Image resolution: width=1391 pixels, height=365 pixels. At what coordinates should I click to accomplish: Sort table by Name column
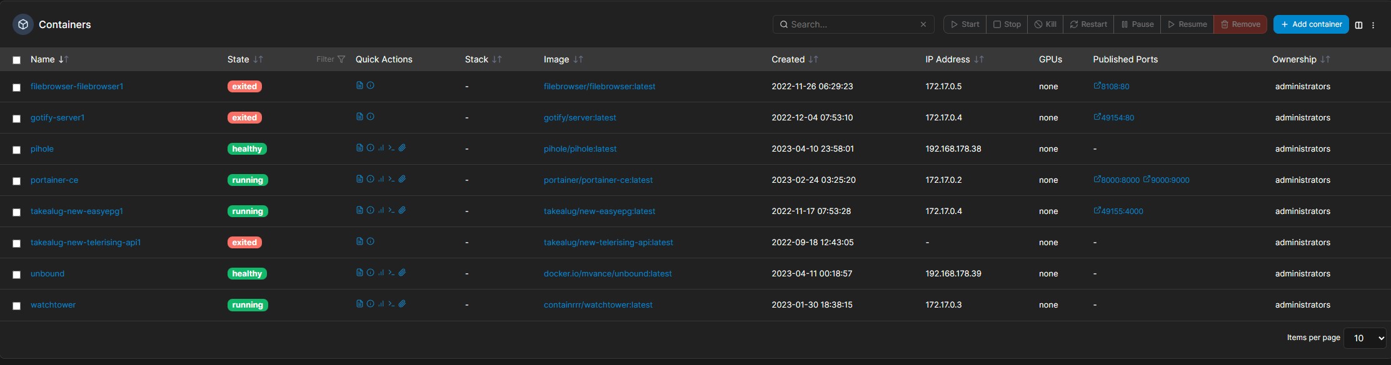[49, 59]
